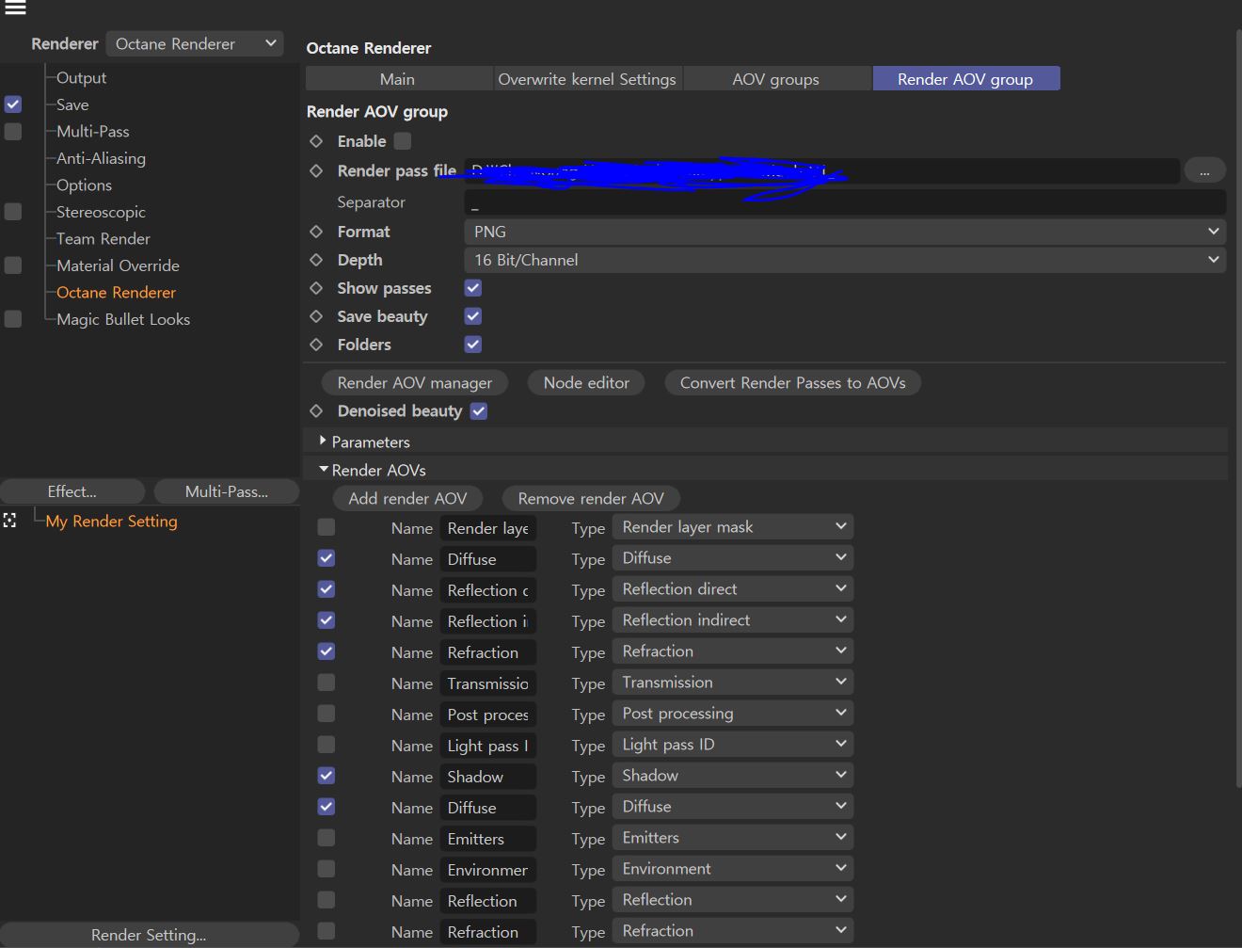1242x948 pixels.
Task: Click the keyframe diamond next to Denoised beauty
Action: click(x=316, y=410)
